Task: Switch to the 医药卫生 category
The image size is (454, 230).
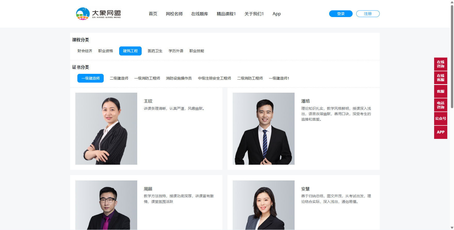Action: 155,51
